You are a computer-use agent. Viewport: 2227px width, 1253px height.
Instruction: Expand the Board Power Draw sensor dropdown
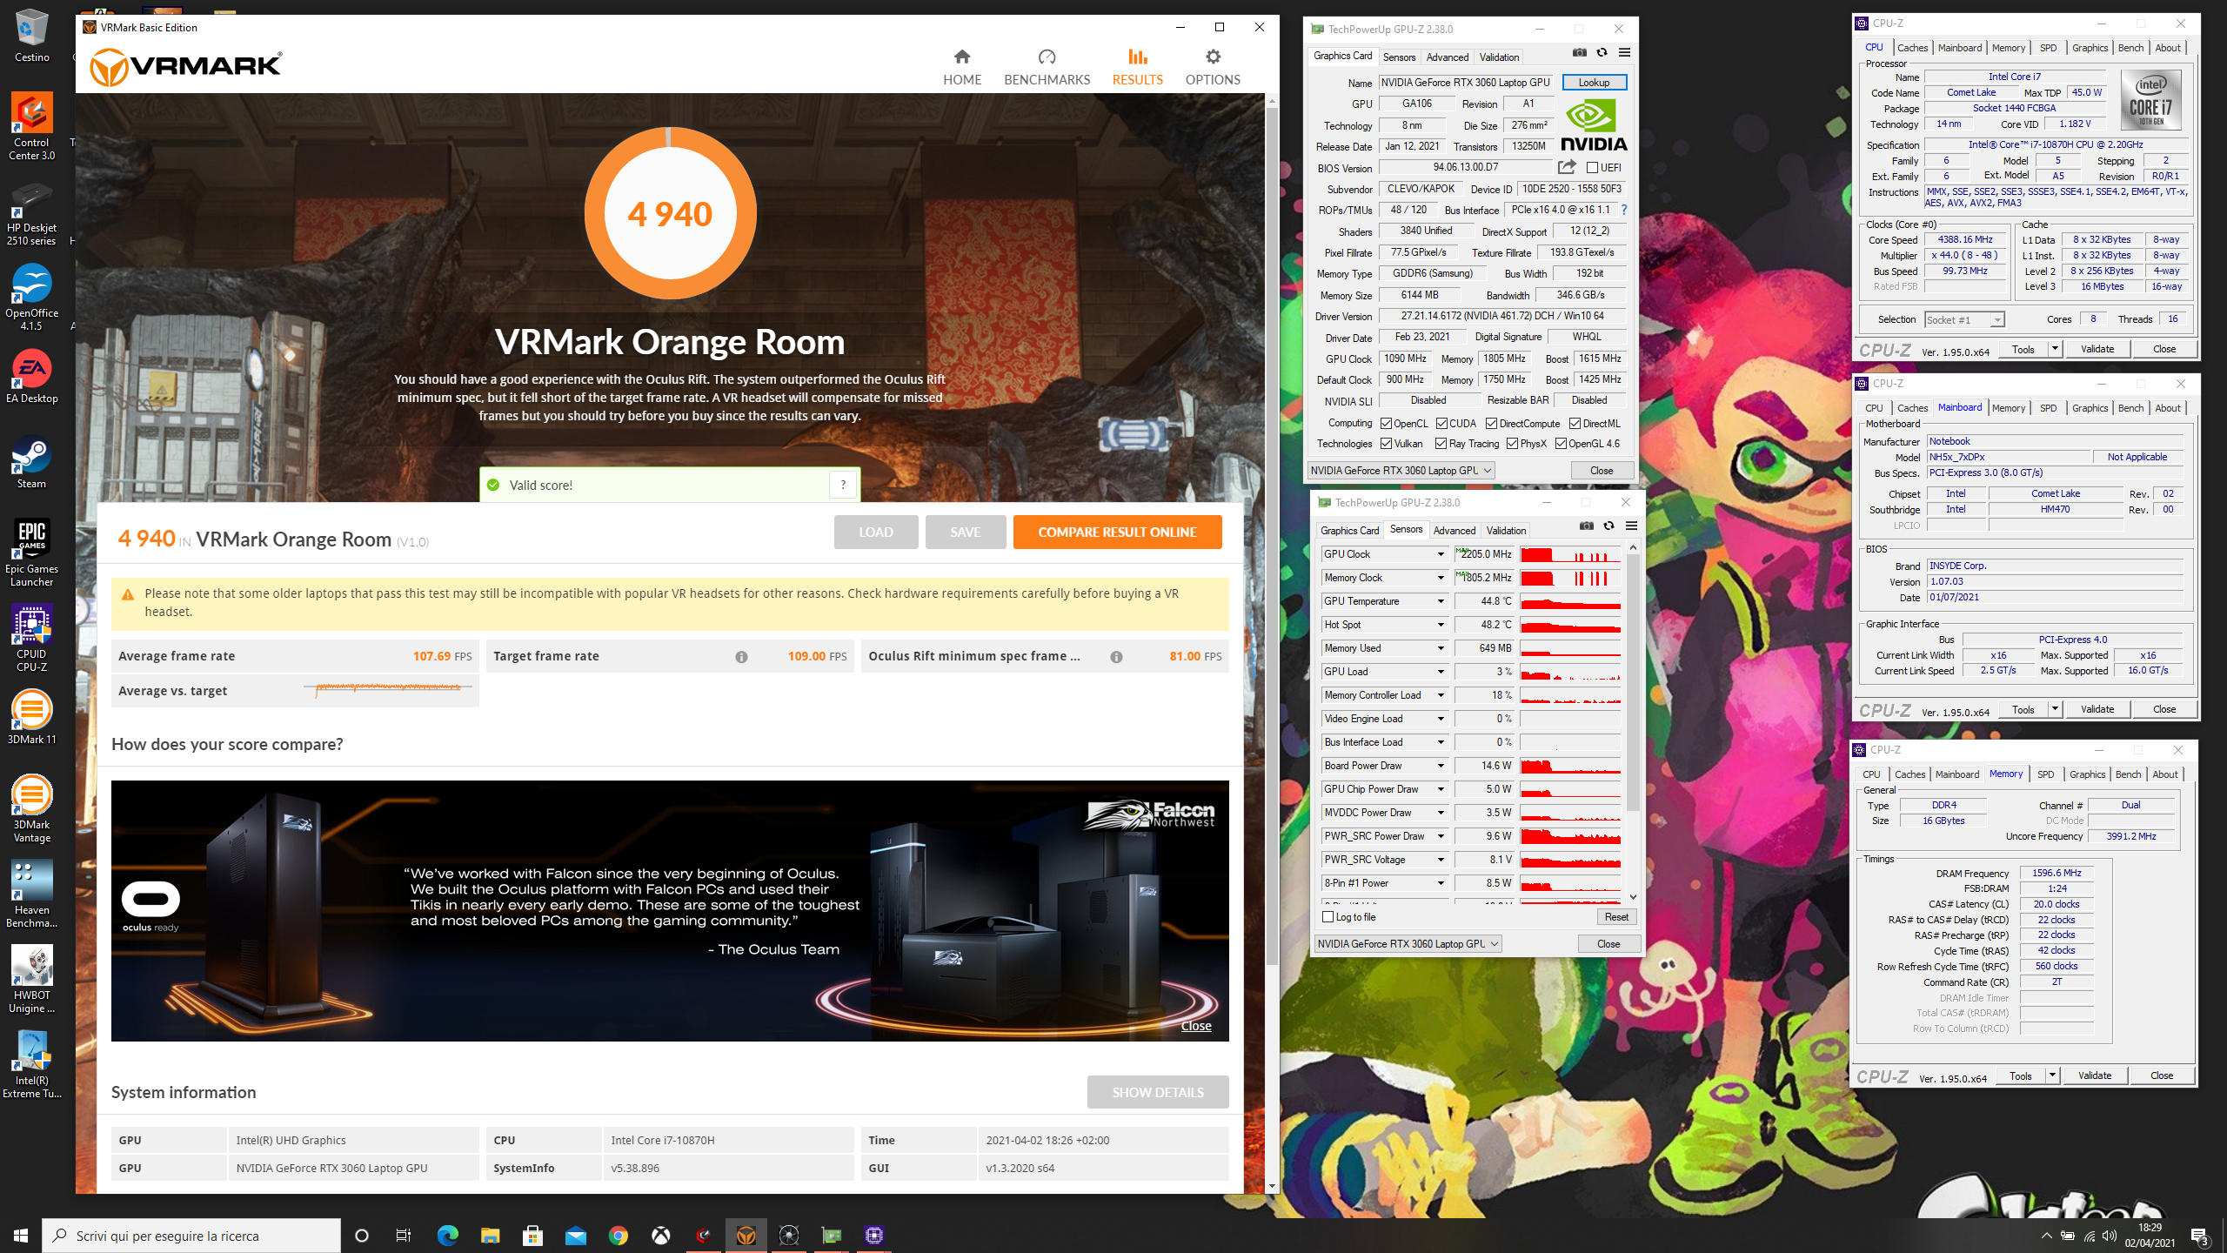(1441, 766)
